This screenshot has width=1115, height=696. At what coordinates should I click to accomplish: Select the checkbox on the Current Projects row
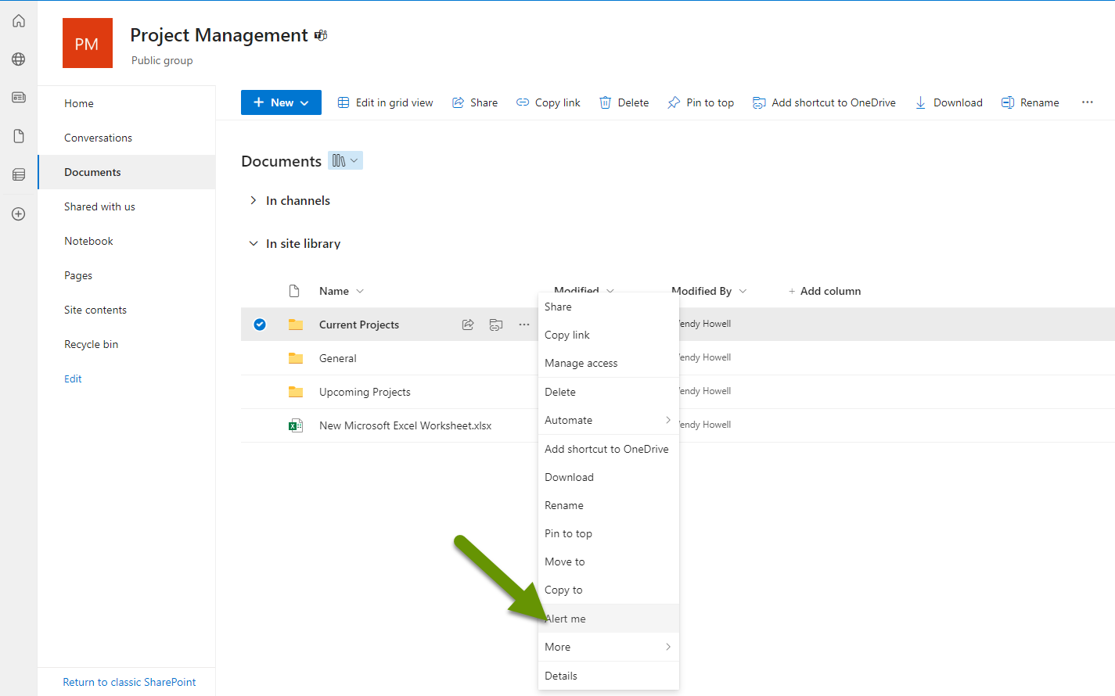click(x=259, y=324)
